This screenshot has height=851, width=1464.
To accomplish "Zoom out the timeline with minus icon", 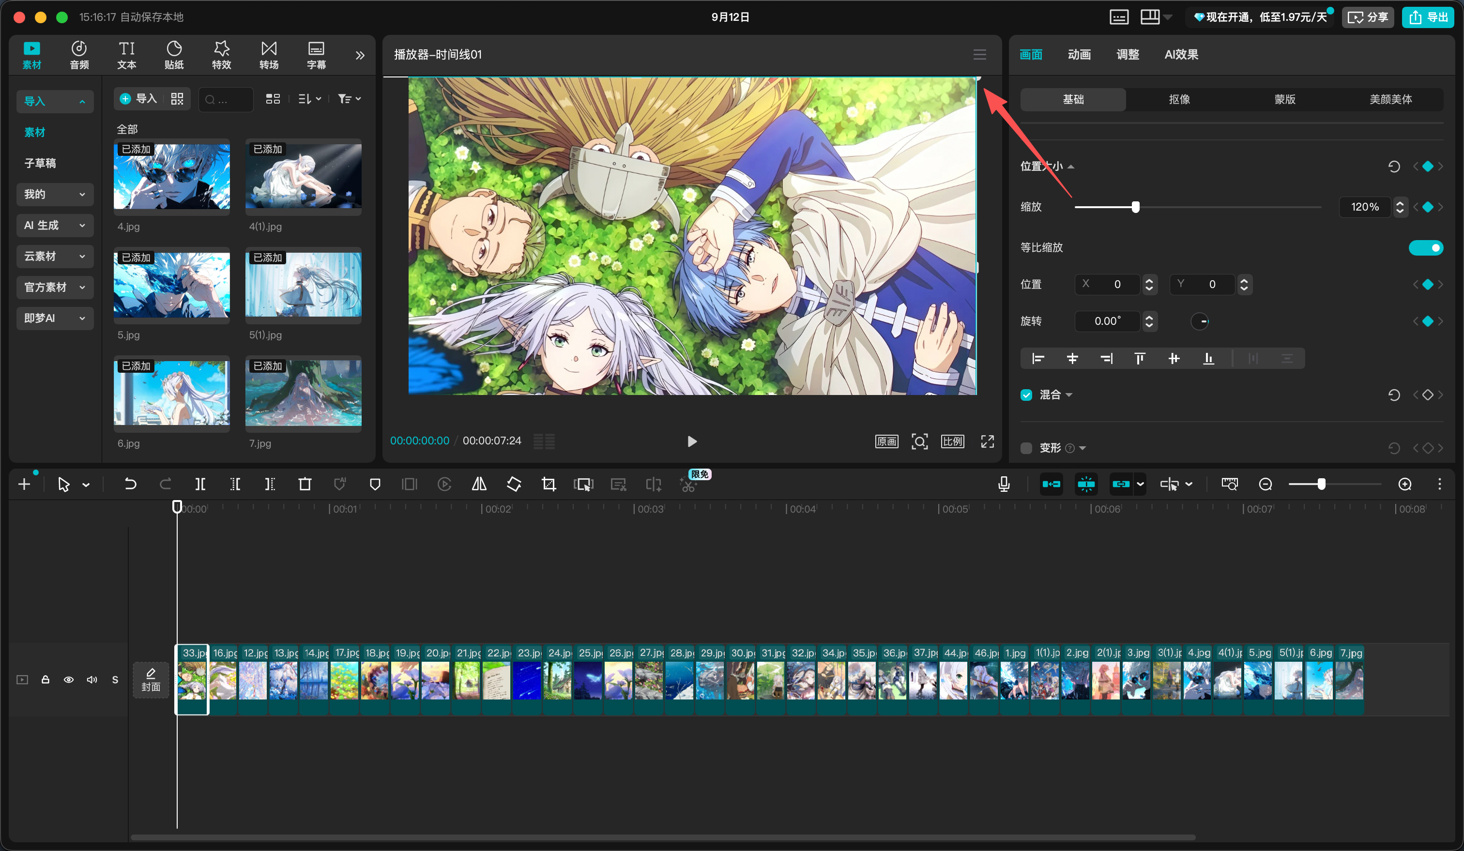I will 1266,484.
